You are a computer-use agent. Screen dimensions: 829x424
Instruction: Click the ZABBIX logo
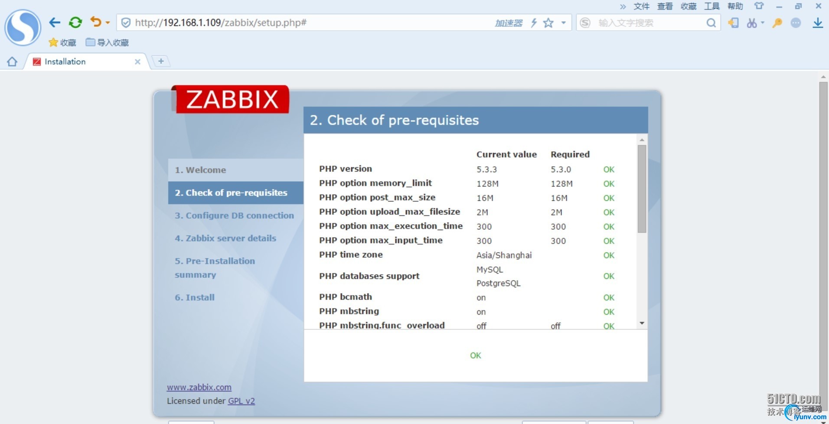pyautogui.click(x=232, y=99)
